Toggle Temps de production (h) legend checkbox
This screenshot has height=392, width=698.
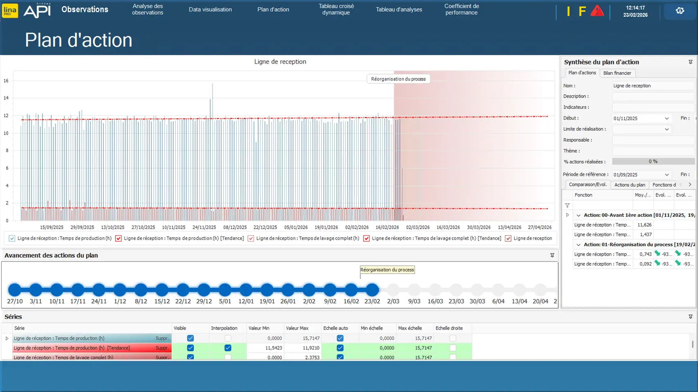(x=12, y=238)
